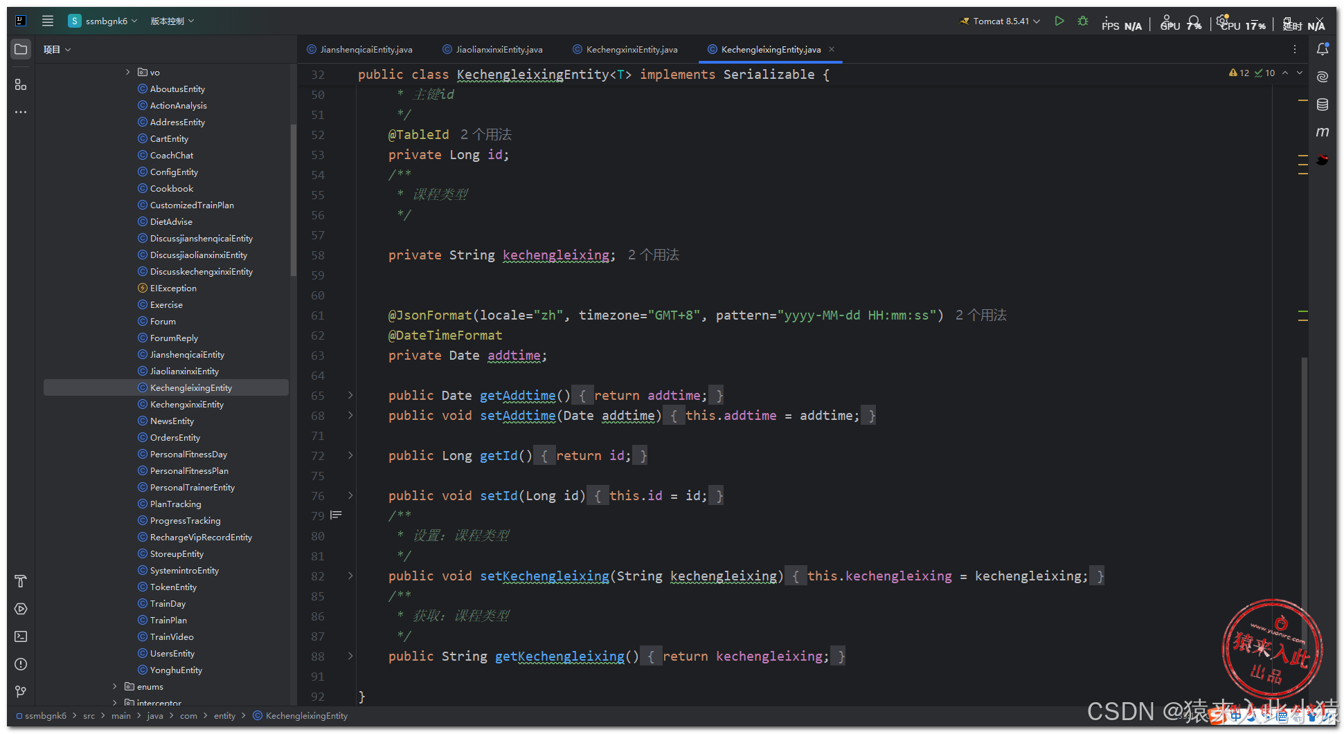The image size is (1344, 734).
Task: Expand the folded setId method on line 76
Action: 350,495
